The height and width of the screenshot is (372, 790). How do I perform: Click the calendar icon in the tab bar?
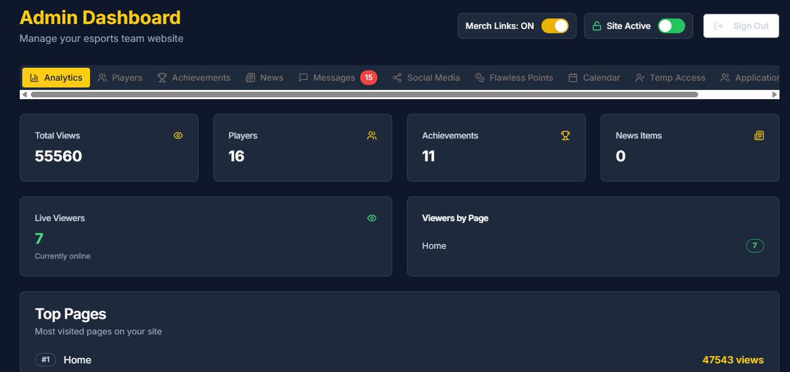tap(573, 78)
